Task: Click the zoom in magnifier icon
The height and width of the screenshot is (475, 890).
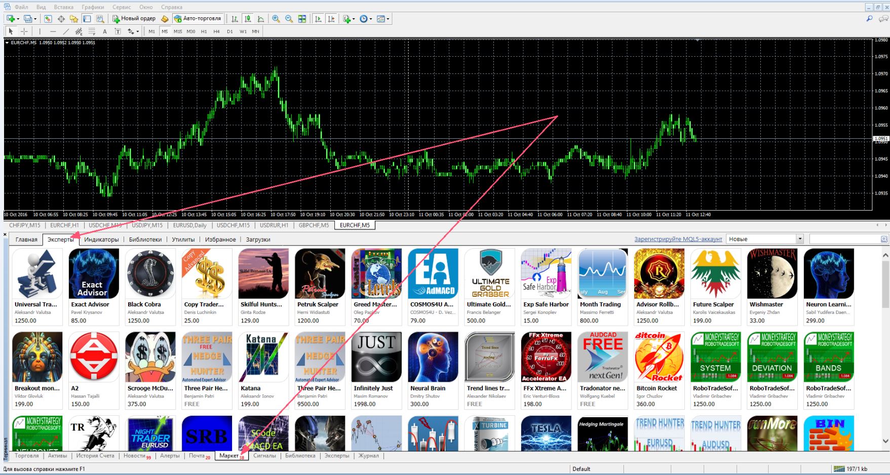Action: pyautogui.click(x=276, y=19)
